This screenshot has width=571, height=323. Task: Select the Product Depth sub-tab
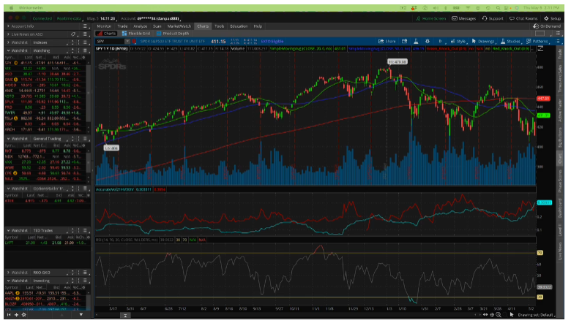point(173,34)
